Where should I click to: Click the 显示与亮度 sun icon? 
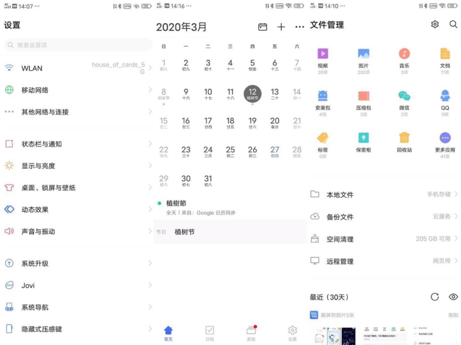(x=10, y=165)
